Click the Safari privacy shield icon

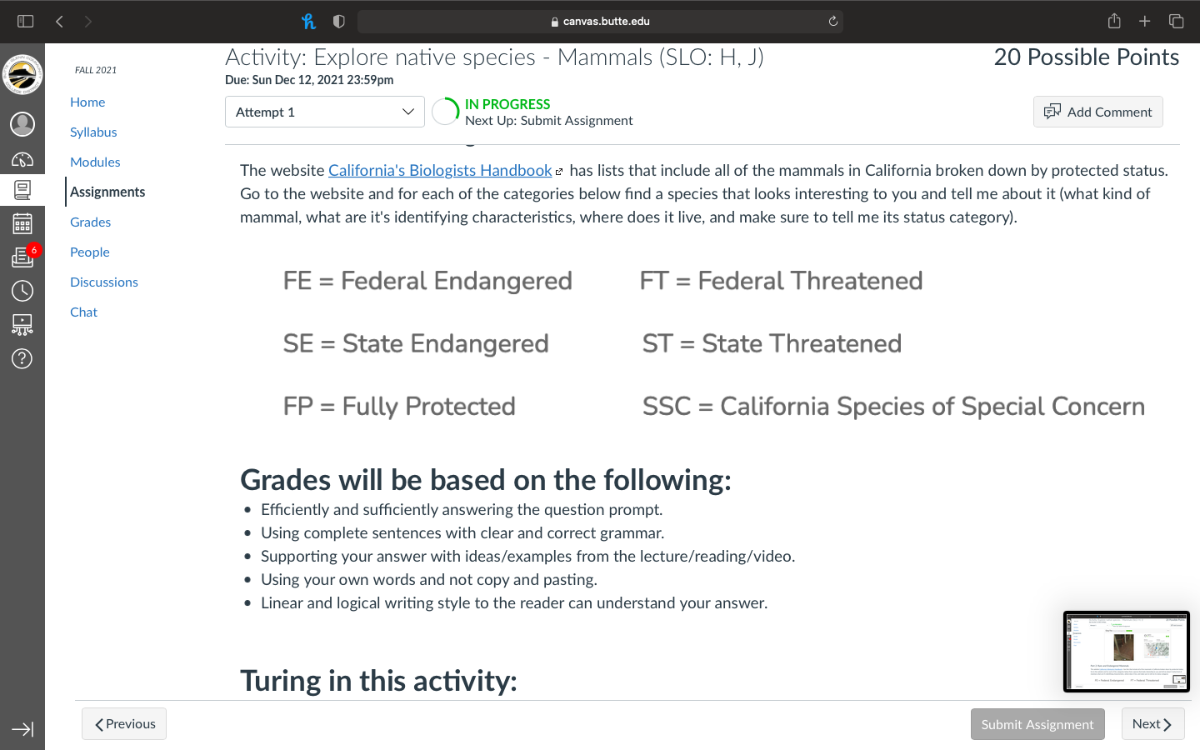point(338,21)
